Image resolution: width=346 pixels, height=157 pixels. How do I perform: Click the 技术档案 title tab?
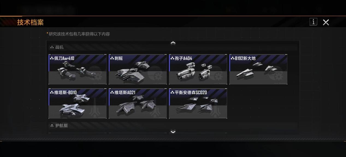(x=30, y=22)
